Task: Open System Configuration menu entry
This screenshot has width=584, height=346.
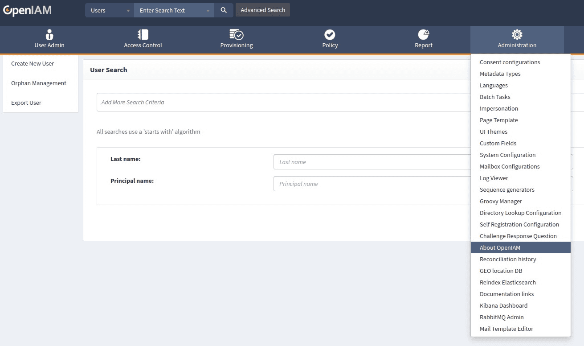Action: click(x=507, y=155)
